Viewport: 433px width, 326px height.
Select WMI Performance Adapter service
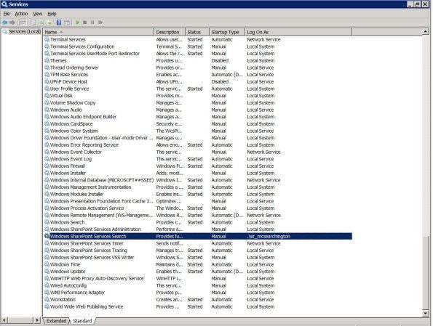pos(198,293)
